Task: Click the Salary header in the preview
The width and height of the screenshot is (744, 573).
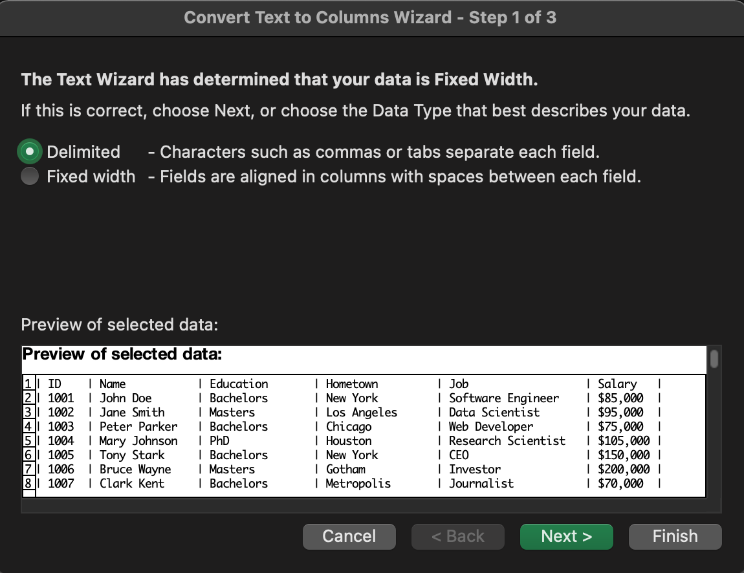Action: [617, 384]
